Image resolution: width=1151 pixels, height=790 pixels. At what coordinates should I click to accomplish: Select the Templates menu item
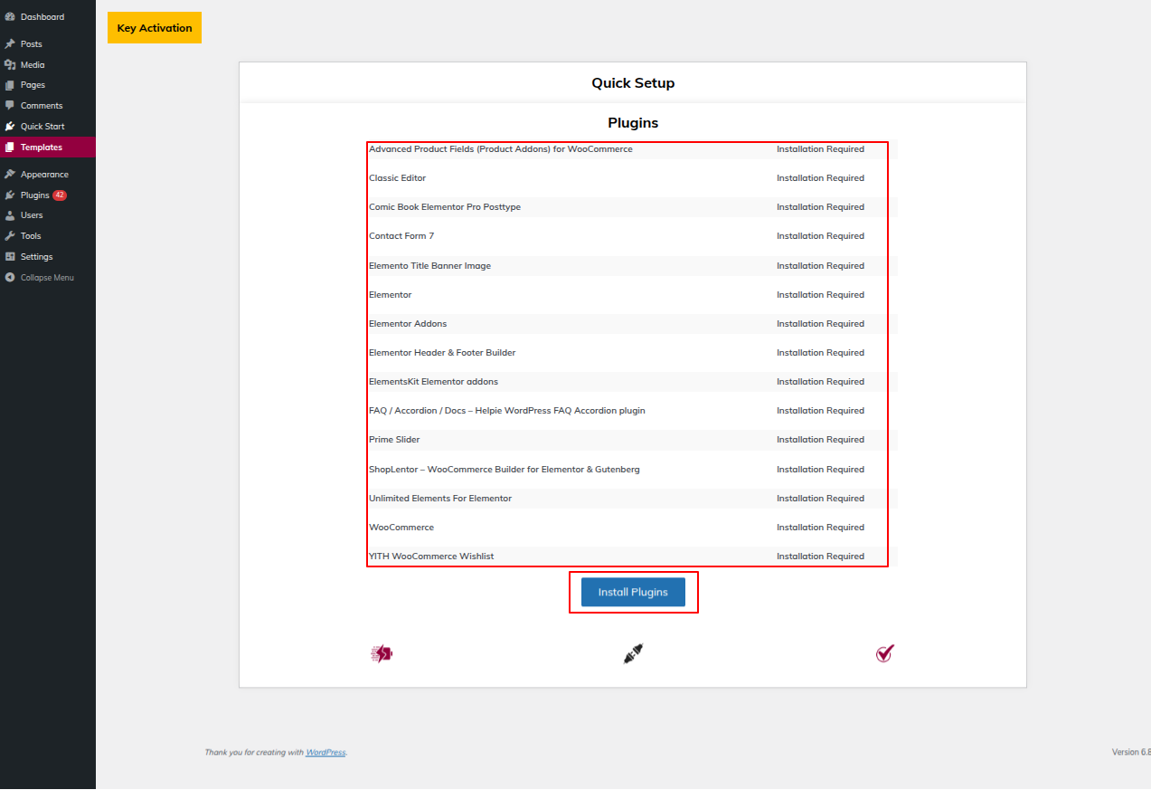click(x=48, y=148)
